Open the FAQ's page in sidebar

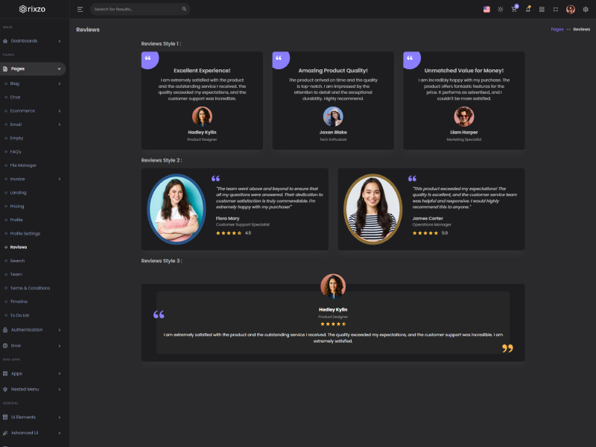coord(16,151)
